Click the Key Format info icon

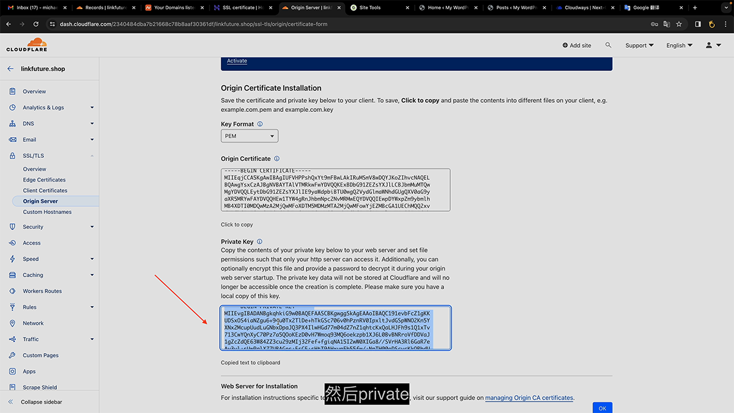[x=260, y=124]
